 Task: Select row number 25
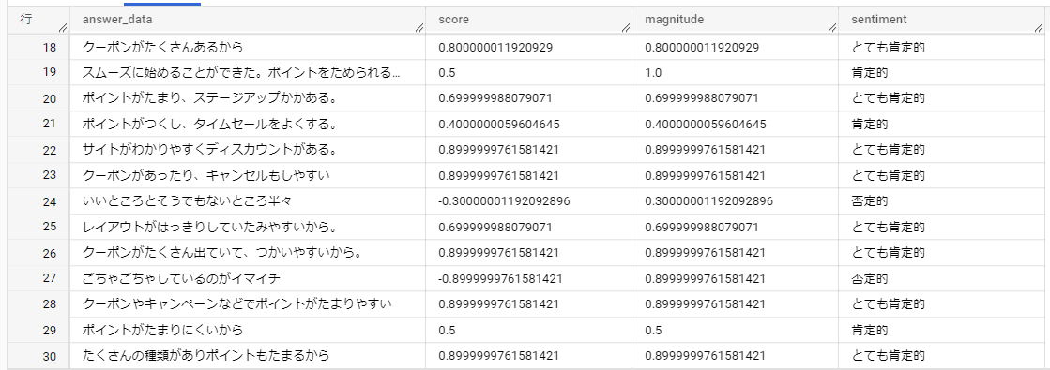point(50,227)
